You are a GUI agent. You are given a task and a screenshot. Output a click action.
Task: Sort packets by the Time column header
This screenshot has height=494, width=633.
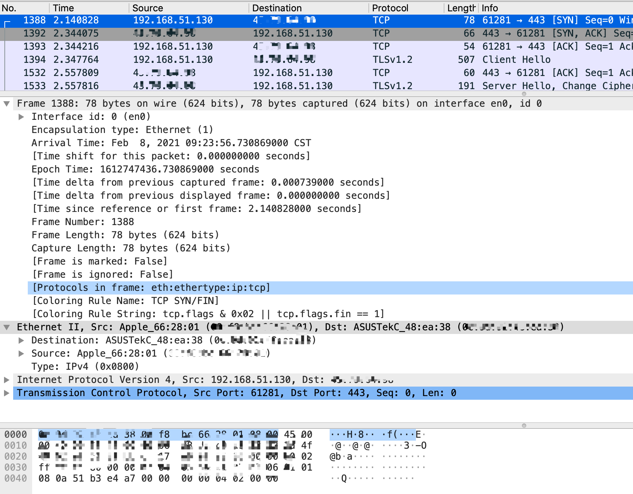coord(89,8)
